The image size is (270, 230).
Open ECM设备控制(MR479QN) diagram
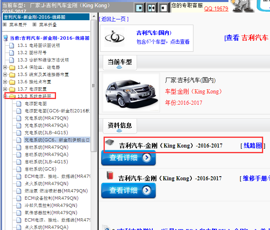click(52, 198)
